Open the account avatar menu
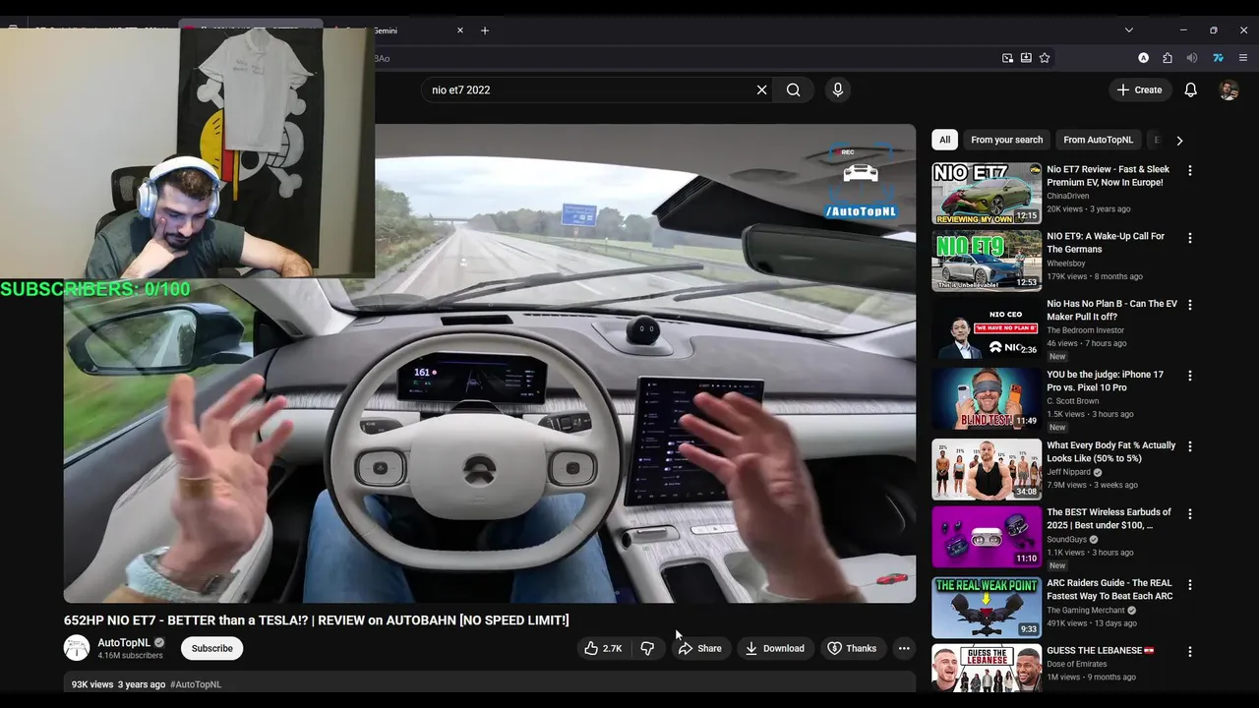The width and height of the screenshot is (1259, 708). pos(1229,89)
